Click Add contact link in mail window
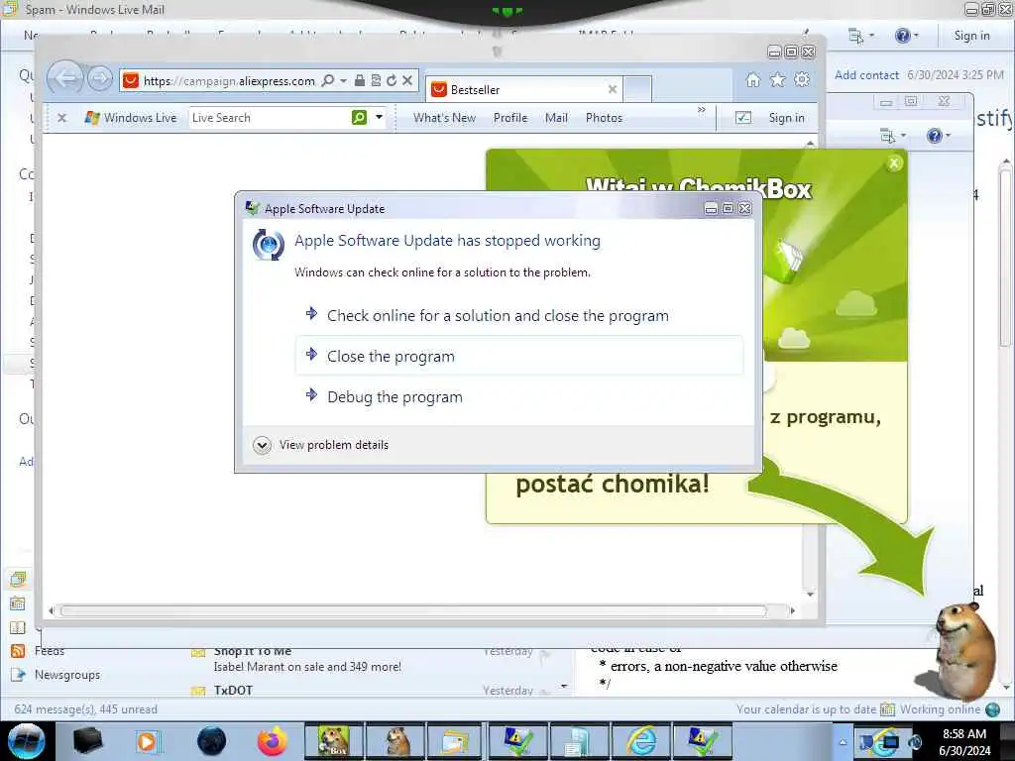This screenshot has height=761, width=1015. pos(866,75)
